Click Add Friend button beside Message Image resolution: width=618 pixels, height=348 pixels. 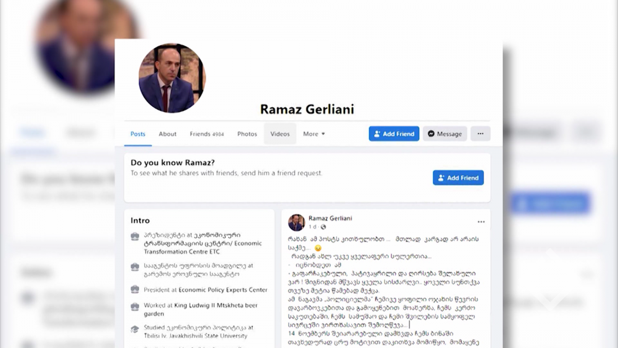[394, 134]
